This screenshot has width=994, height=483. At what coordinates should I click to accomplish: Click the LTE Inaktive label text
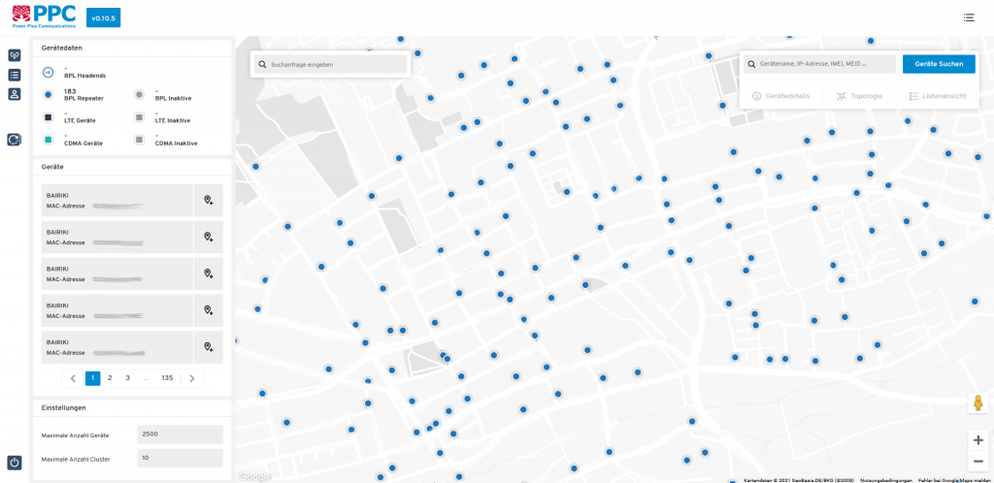[x=173, y=121]
